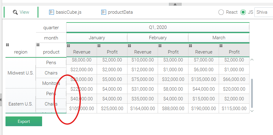Click grip icon on February Revenue column
This screenshot has width=273, height=135.
click(129, 46)
